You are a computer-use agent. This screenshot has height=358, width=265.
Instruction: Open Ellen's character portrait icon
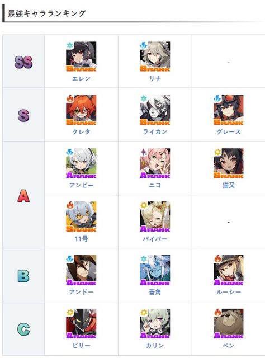pos(81,56)
